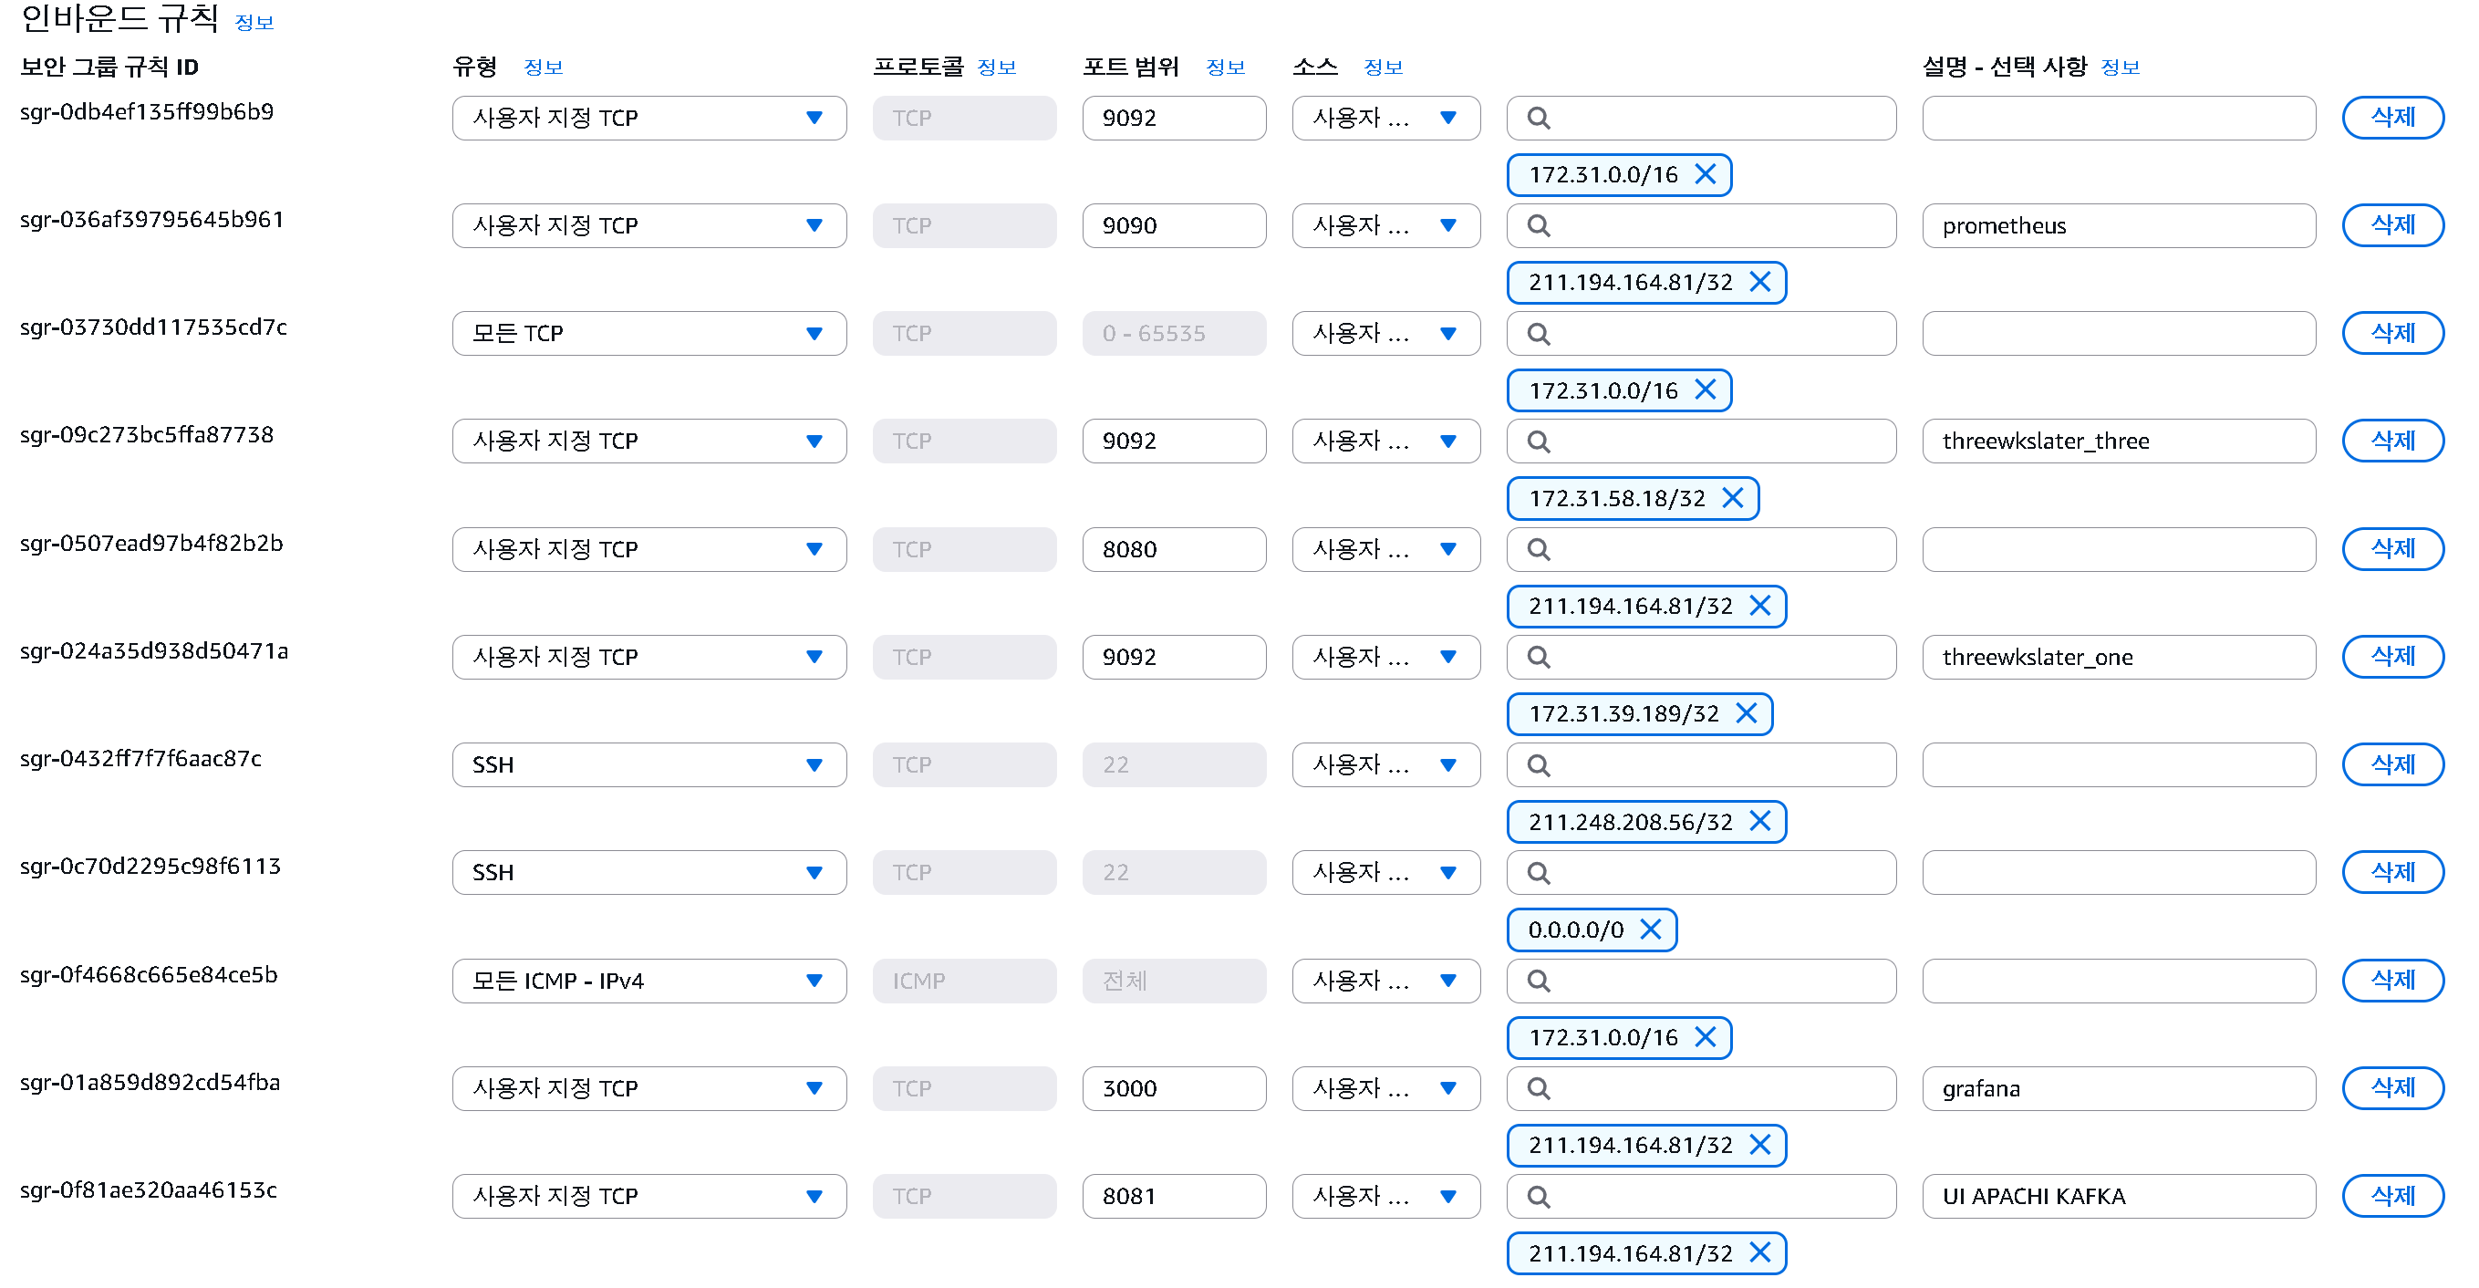Click source search box on threewkslater_one rule
Image resolution: width=2479 pixels, height=1288 pixels.
pos(1701,657)
